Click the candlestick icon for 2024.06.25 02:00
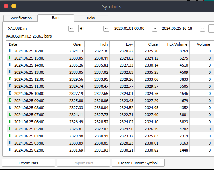Screen dimensions: 214x170 10,150
